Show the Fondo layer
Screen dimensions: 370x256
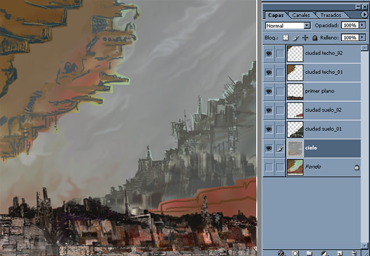click(x=268, y=167)
